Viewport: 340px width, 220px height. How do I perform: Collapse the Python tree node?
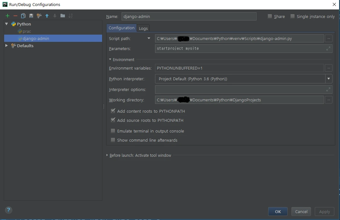click(x=7, y=24)
